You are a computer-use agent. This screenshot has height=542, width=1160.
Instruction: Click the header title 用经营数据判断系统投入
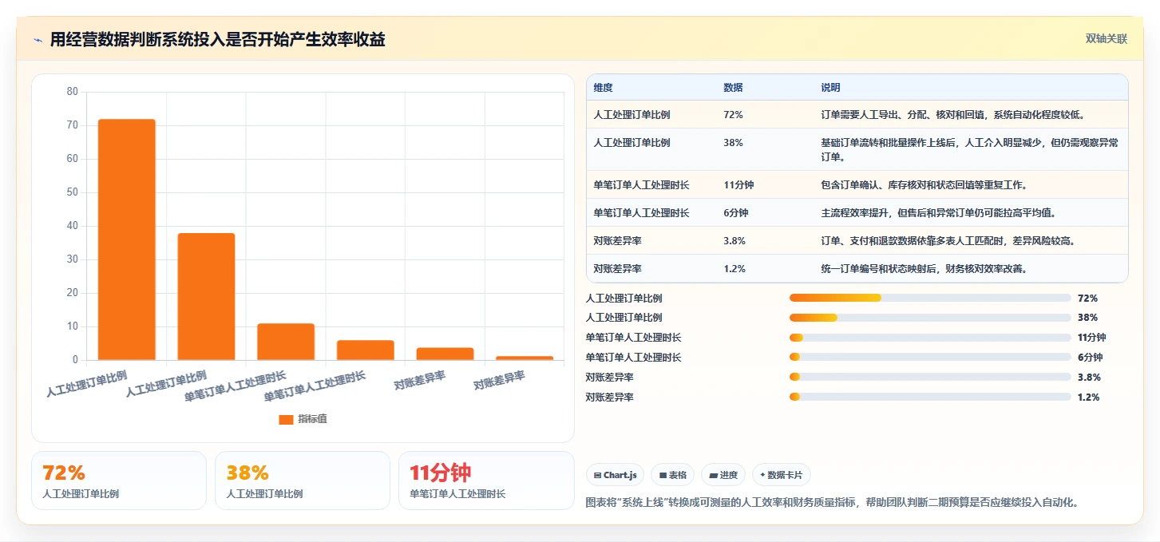(x=218, y=39)
